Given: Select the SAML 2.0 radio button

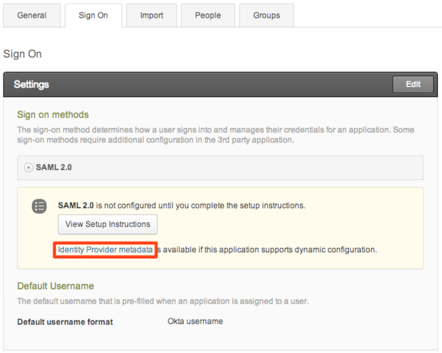Looking at the screenshot, I should point(29,167).
